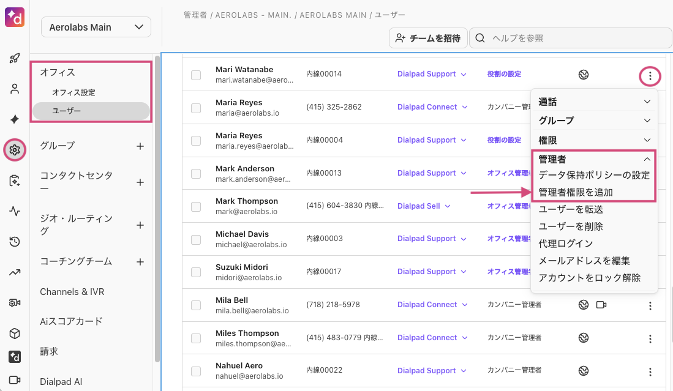The image size is (673, 391).
Task: Click the three-dot menu for Mila Bell
Action: (650, 305)
